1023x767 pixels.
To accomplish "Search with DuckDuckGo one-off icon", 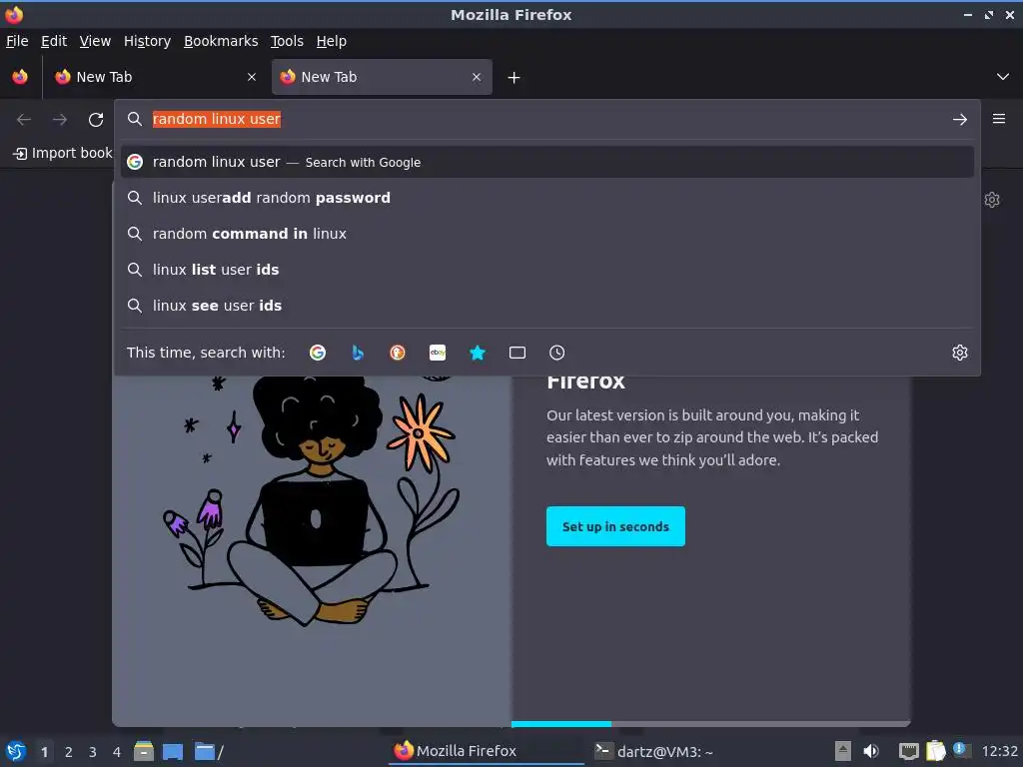I will tap(398, 353).
